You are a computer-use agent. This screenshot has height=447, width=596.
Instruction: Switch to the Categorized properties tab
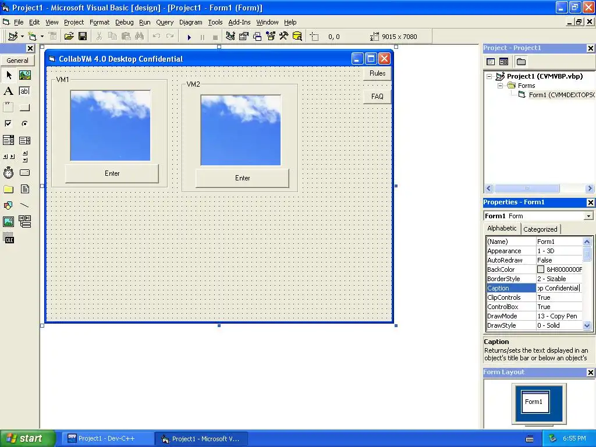pyautogui.click(x=540, y=229)
